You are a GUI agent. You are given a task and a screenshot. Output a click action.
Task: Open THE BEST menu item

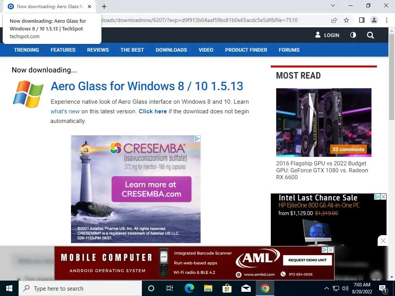pos(132,50)
